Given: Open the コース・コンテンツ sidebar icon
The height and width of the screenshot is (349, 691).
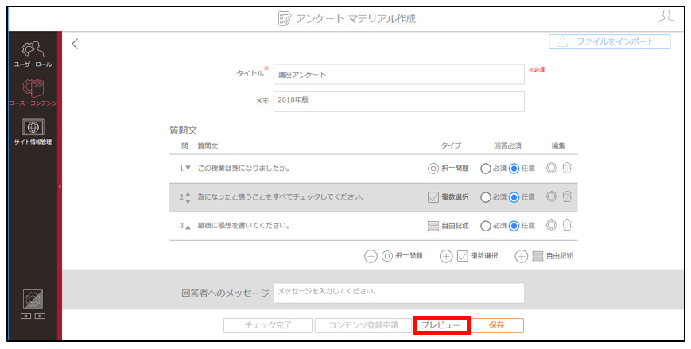Looking at the screenshot, I should click(33, 88).
